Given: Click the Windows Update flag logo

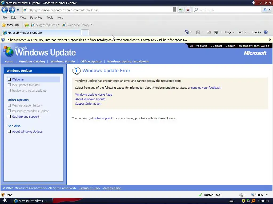Looking at the screenshot, I should point(8,51).
